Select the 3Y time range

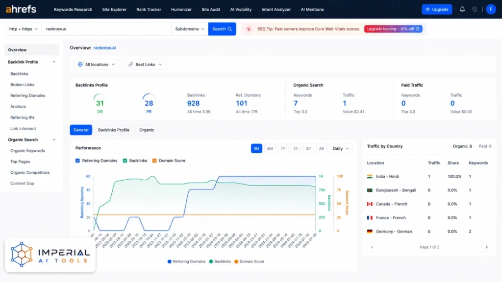[308, 148]
